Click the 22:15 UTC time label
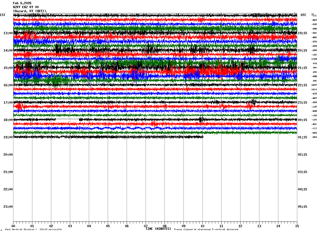This screenshot has width=318, height=233. pos(302,85)
